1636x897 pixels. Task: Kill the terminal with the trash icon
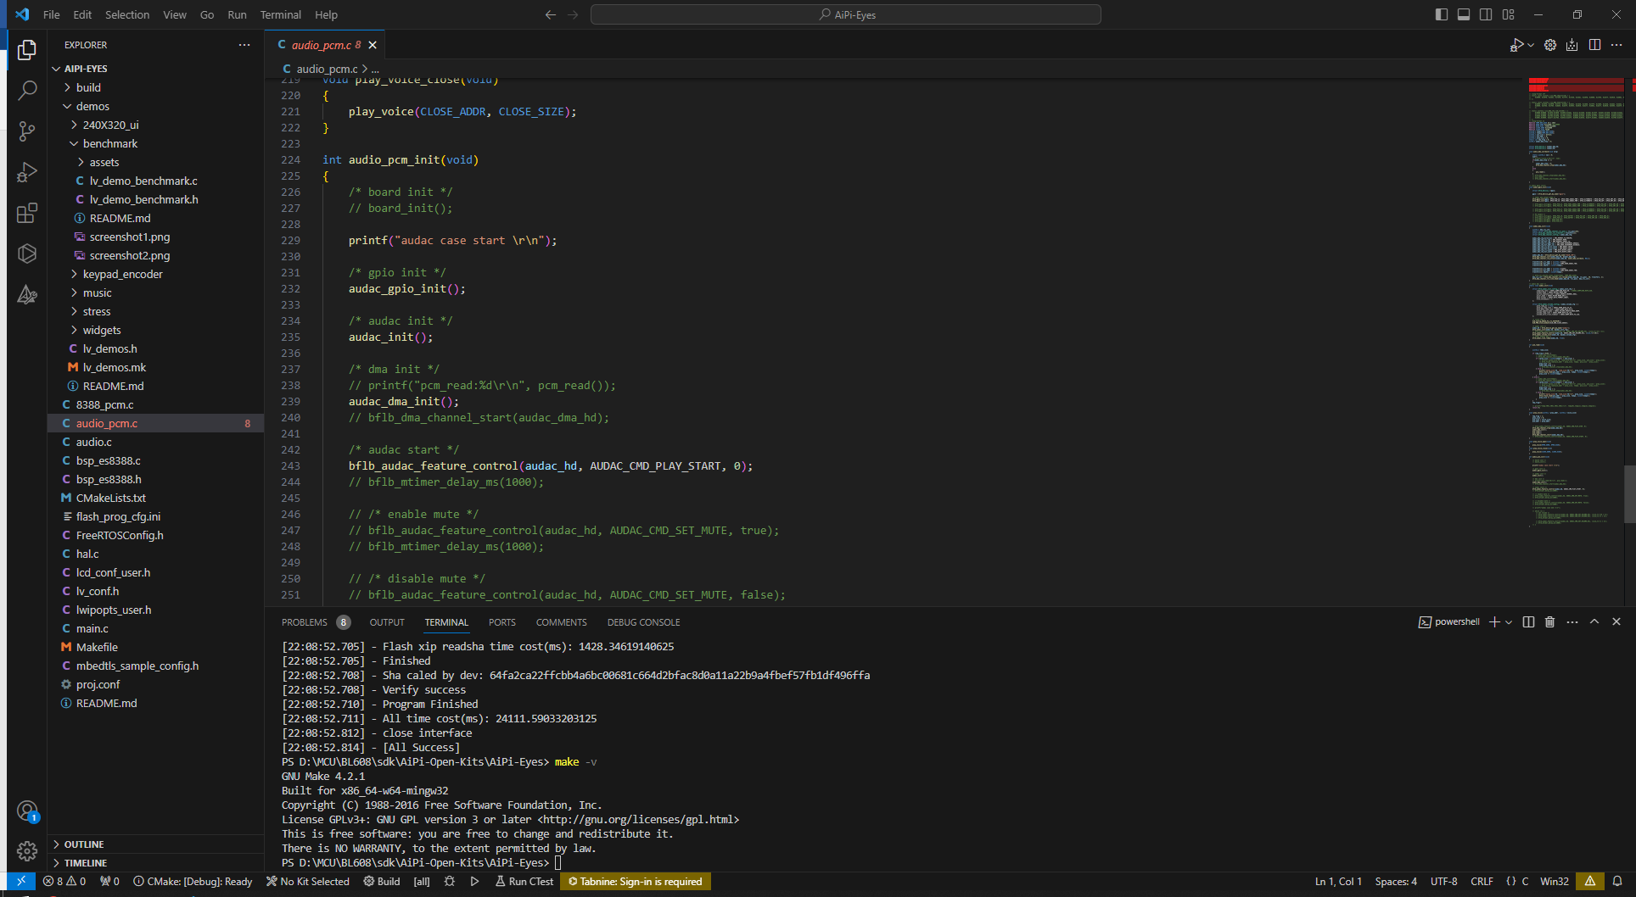[1550, 622]
